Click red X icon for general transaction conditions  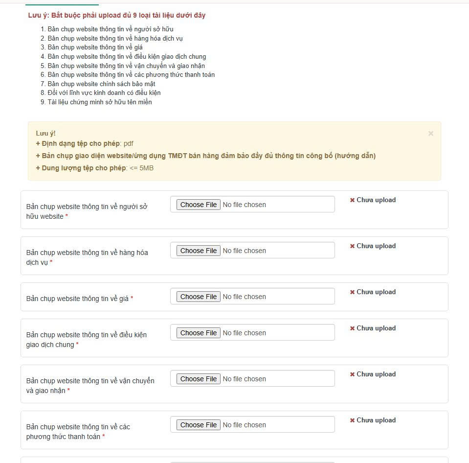click(352, 328)
